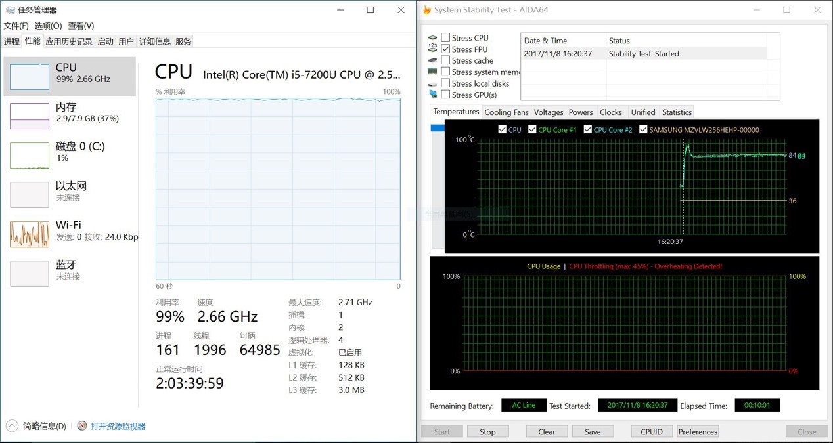Click the Stress GPU(s) monitor icon

point(432,95)
